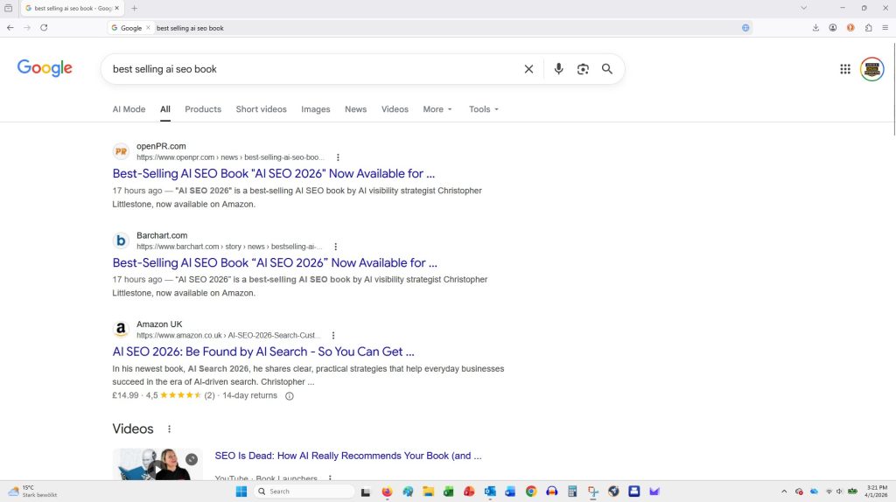Select the Products tab

tap(203, 109)
